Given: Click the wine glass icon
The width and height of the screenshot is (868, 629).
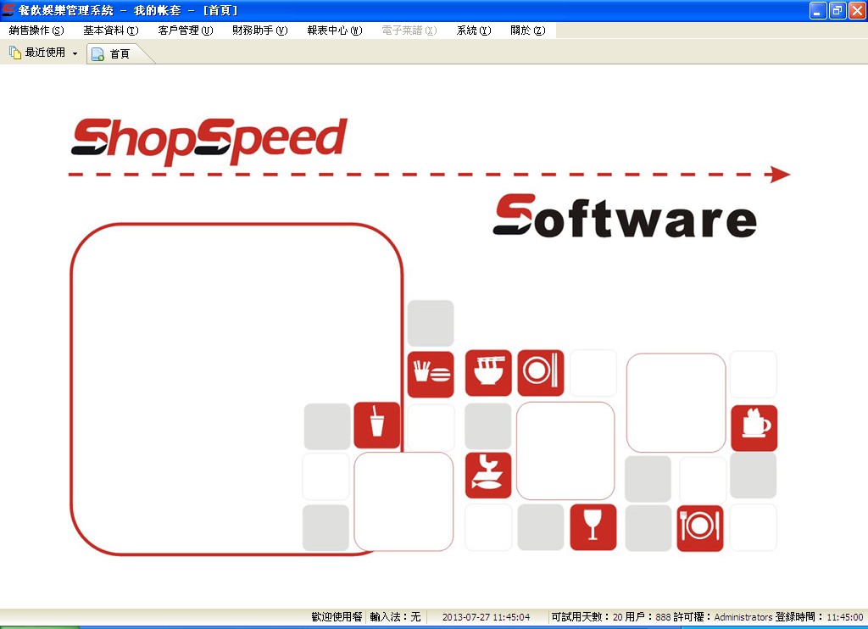Looking at the screenshot, I should click(593, 527).
